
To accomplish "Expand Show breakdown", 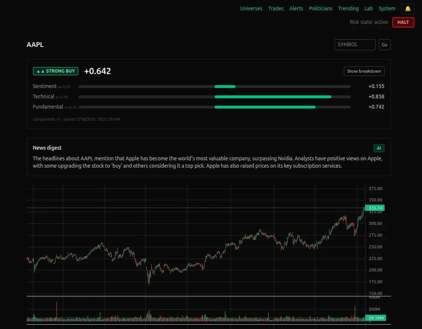I will pyautogui.click(x=364, y=71).
